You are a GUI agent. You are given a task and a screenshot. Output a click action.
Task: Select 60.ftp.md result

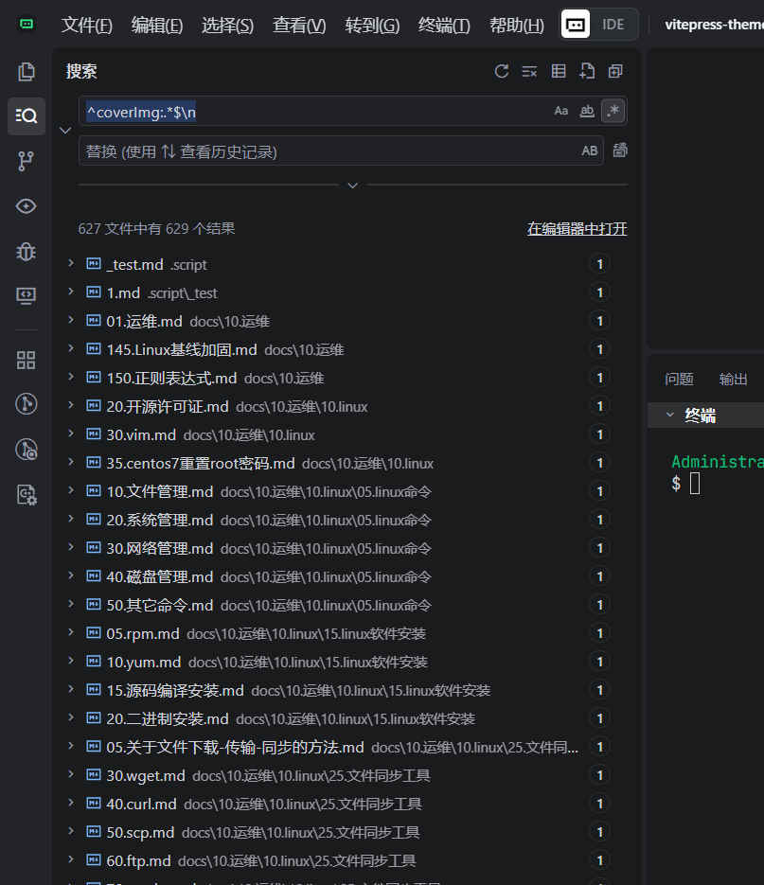click(x=339, y=860)
